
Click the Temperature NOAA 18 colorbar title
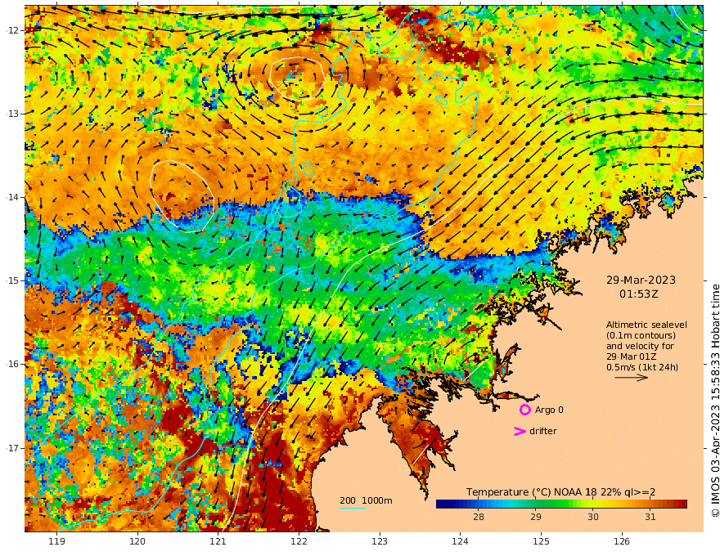point(560,492)
